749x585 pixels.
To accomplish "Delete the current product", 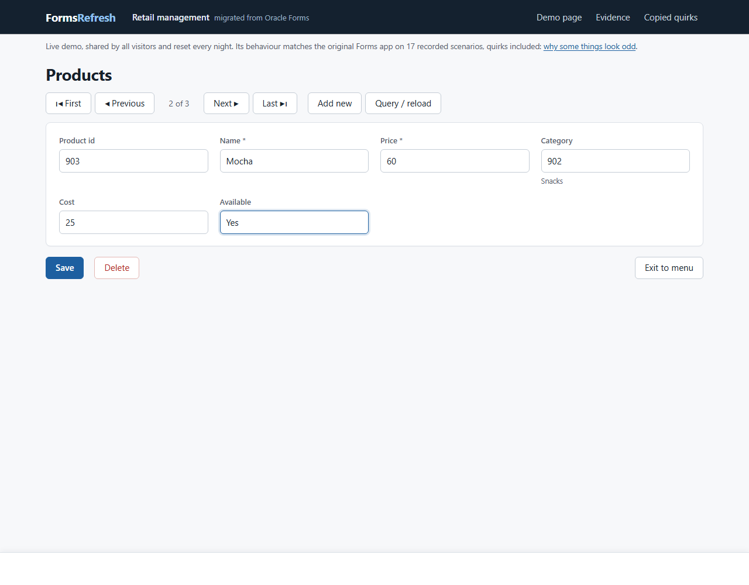I will click(117, 268).
